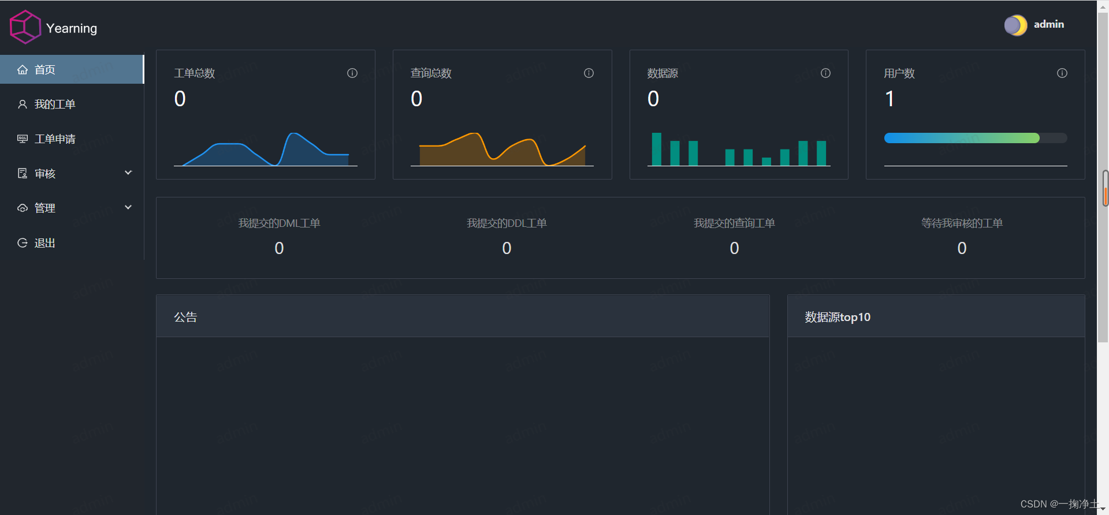Click the user icon beside 我的工单
Image resolution: width=1109 pixels, height=515 pixels.
(23, 105)
